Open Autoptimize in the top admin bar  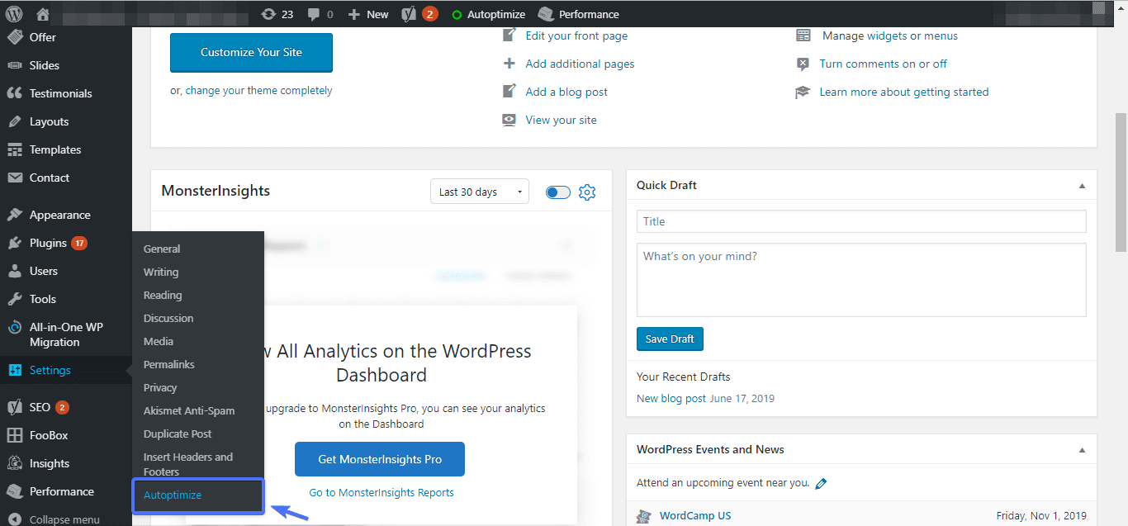(x=489, y=14)
